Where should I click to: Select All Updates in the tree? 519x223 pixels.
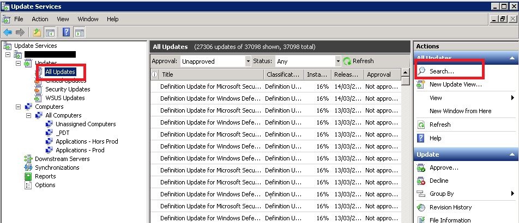pyautogui.click(x=60, y=72)
